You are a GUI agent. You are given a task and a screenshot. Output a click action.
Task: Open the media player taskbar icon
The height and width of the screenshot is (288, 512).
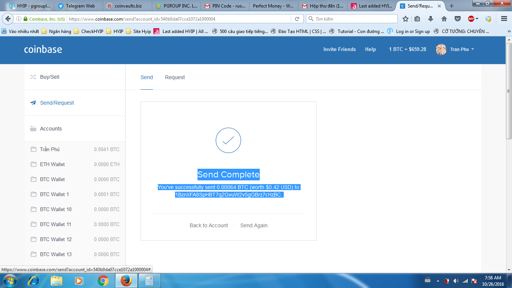[x=79, y=280]
